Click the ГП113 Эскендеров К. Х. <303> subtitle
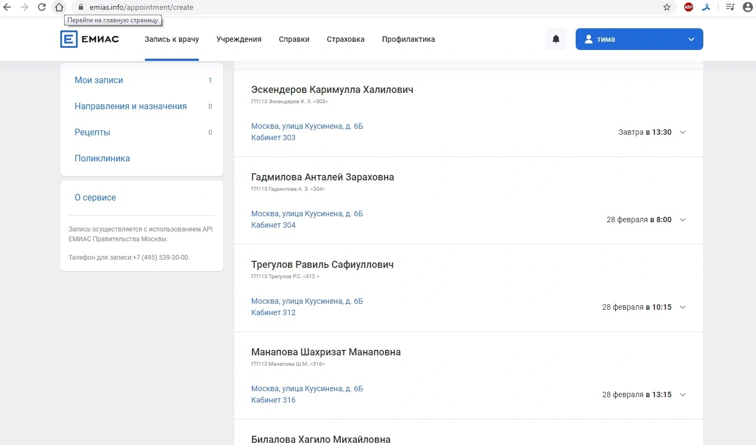Screen dimensions: 756x445 (x=289, y=102)
